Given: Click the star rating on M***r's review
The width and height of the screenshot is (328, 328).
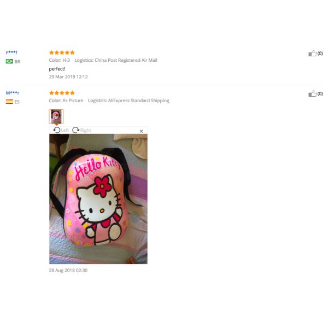Looking at the screenshot, I should (x=62, y=93).
